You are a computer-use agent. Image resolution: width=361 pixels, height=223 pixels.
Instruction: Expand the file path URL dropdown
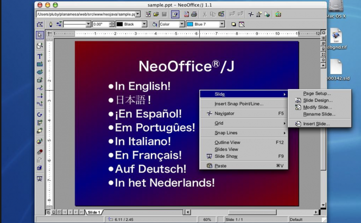pyautogui.click(x=138, y=14)
